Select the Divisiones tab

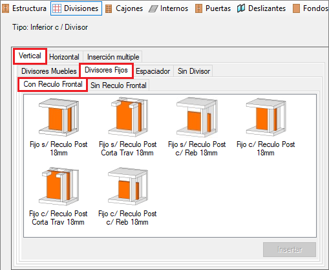tap(76, 8)
